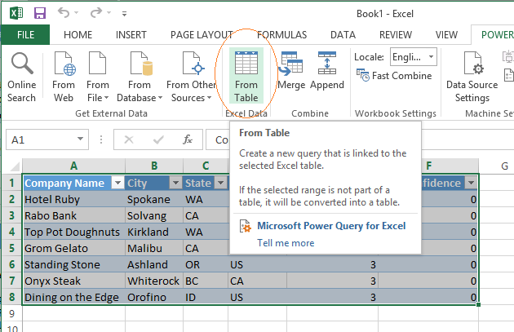Click the Save icon in title bar
The image size is (514, 332).
(x=40, y=13)
